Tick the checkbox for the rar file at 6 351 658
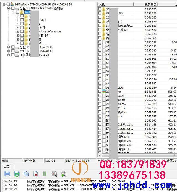177x192 pixels. [x=100, y=91]
